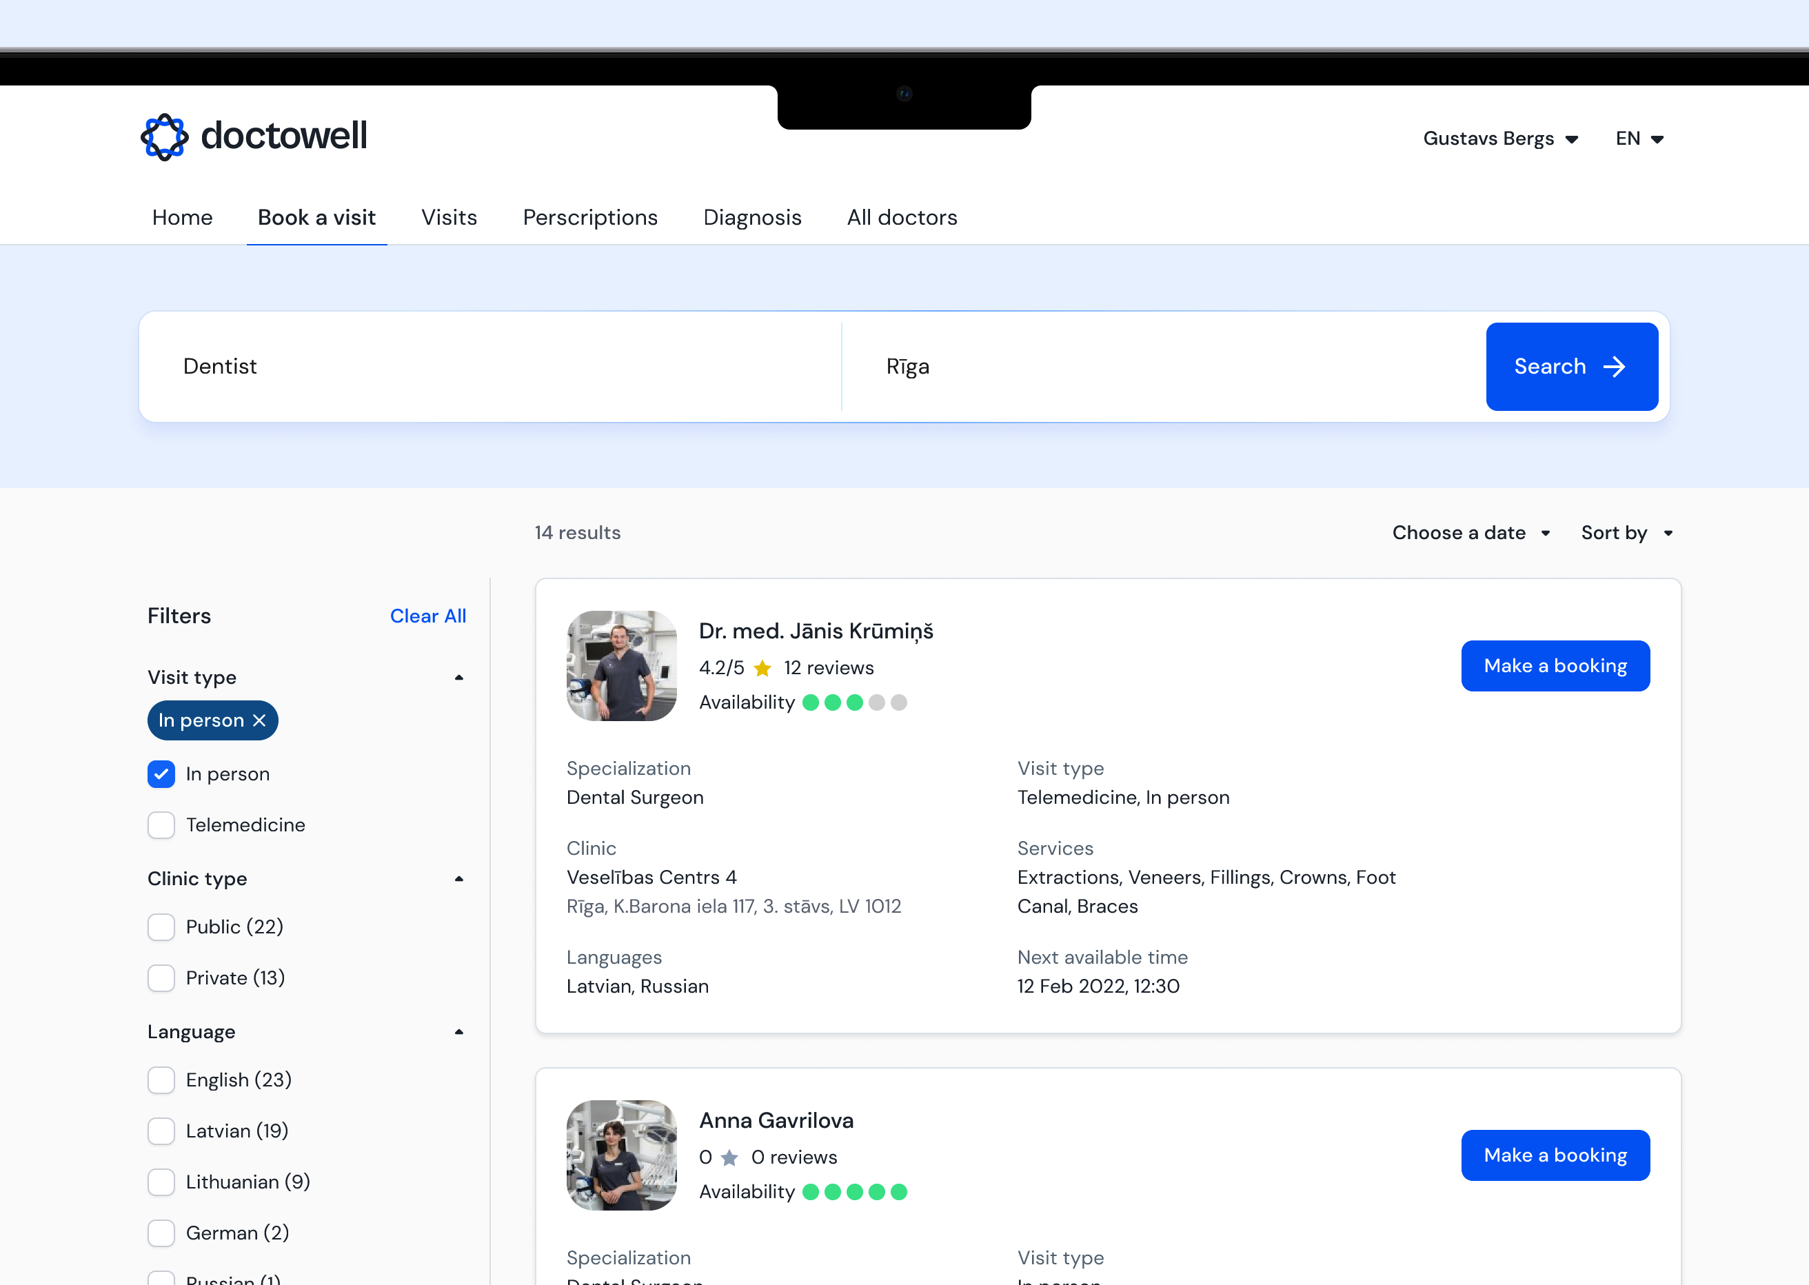This screenshot has height=1285, width=1809.
Task: Click the 'Veselības Centrs 4' clinic name
Action: (x=651, y=878)
